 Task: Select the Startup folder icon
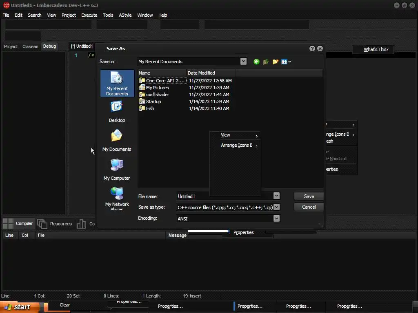click(x=142, y=101)
